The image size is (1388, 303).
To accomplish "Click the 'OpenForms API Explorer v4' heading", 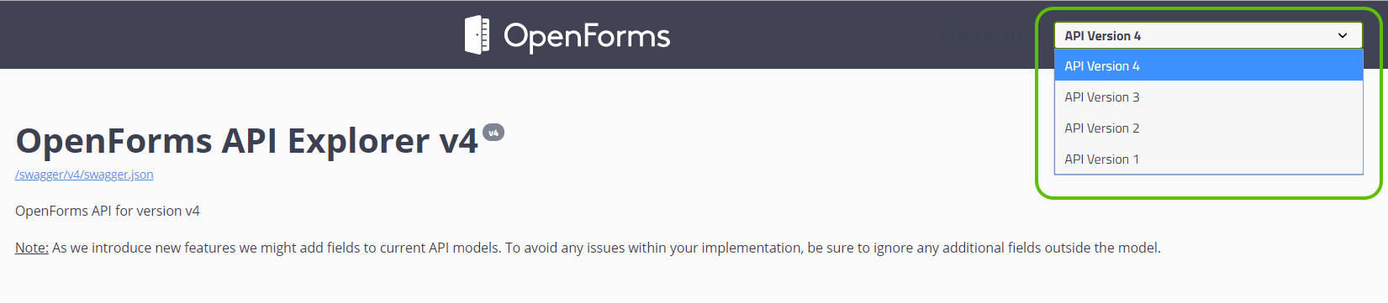I will point(247,141).
